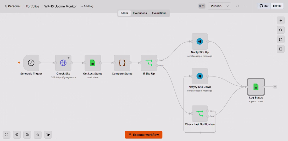Image resolution: width=288 pixels, height=141 pixels.
Task: Click the If Site Up false output
Action: coord(157,66)
